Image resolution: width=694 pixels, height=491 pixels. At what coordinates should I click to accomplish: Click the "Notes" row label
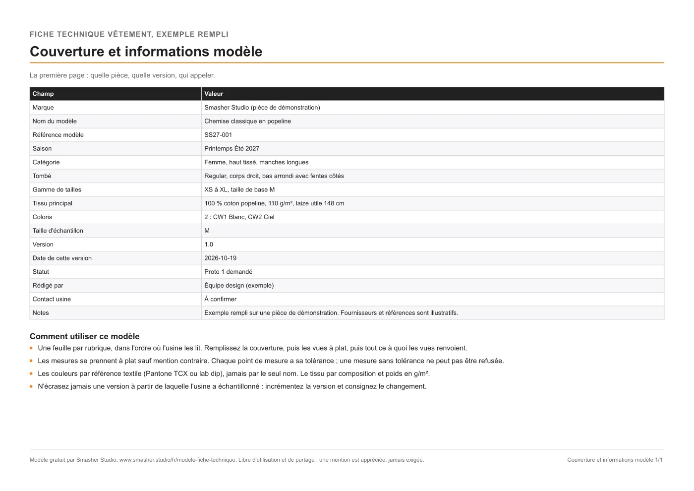click(41, 313)
